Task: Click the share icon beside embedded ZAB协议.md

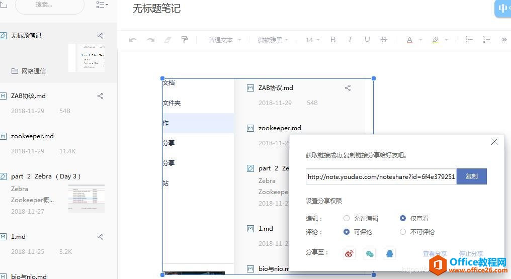Action: tap(348, 88)
